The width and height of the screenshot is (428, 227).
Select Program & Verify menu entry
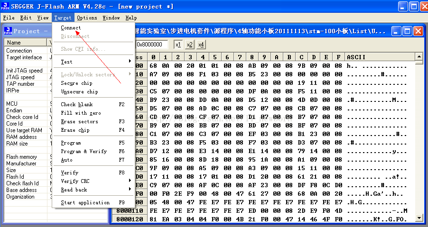pyautogui.click(x=84, y=151)
